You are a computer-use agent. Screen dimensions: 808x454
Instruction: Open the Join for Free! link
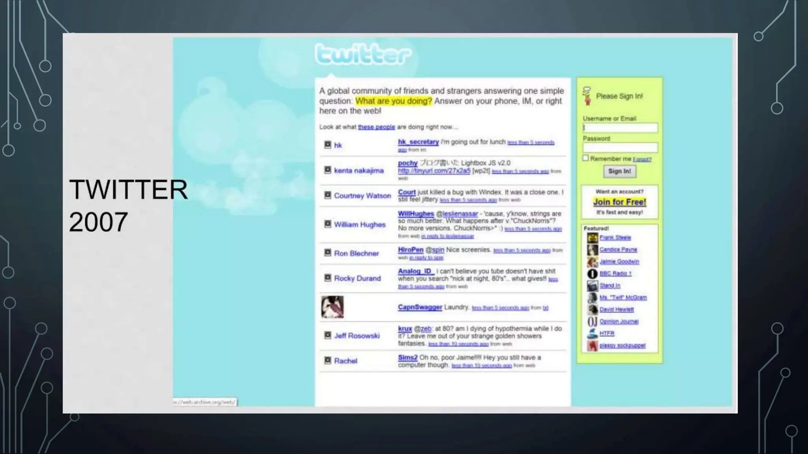(x=619, y=202)
